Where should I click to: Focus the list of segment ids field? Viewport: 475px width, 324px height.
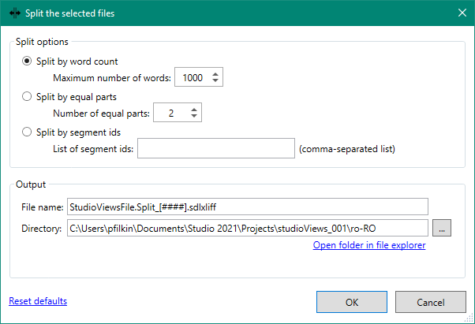(x=216, y=148)
